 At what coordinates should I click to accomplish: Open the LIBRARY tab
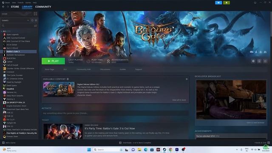click(x=27, y=7)
